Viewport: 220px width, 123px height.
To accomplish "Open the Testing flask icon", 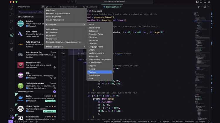I will (12, 42).
